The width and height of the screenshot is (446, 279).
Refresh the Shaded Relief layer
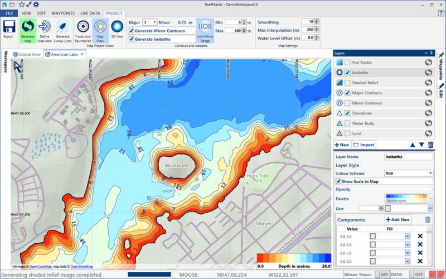point(428,83)
